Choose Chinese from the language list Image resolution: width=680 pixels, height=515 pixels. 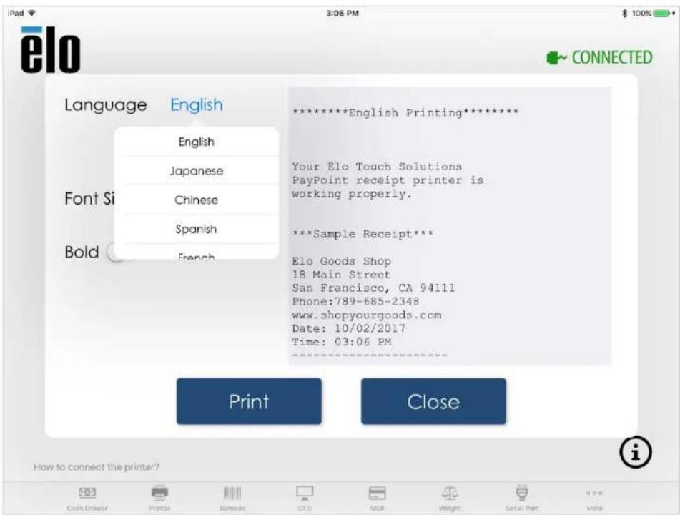point(197,200)
